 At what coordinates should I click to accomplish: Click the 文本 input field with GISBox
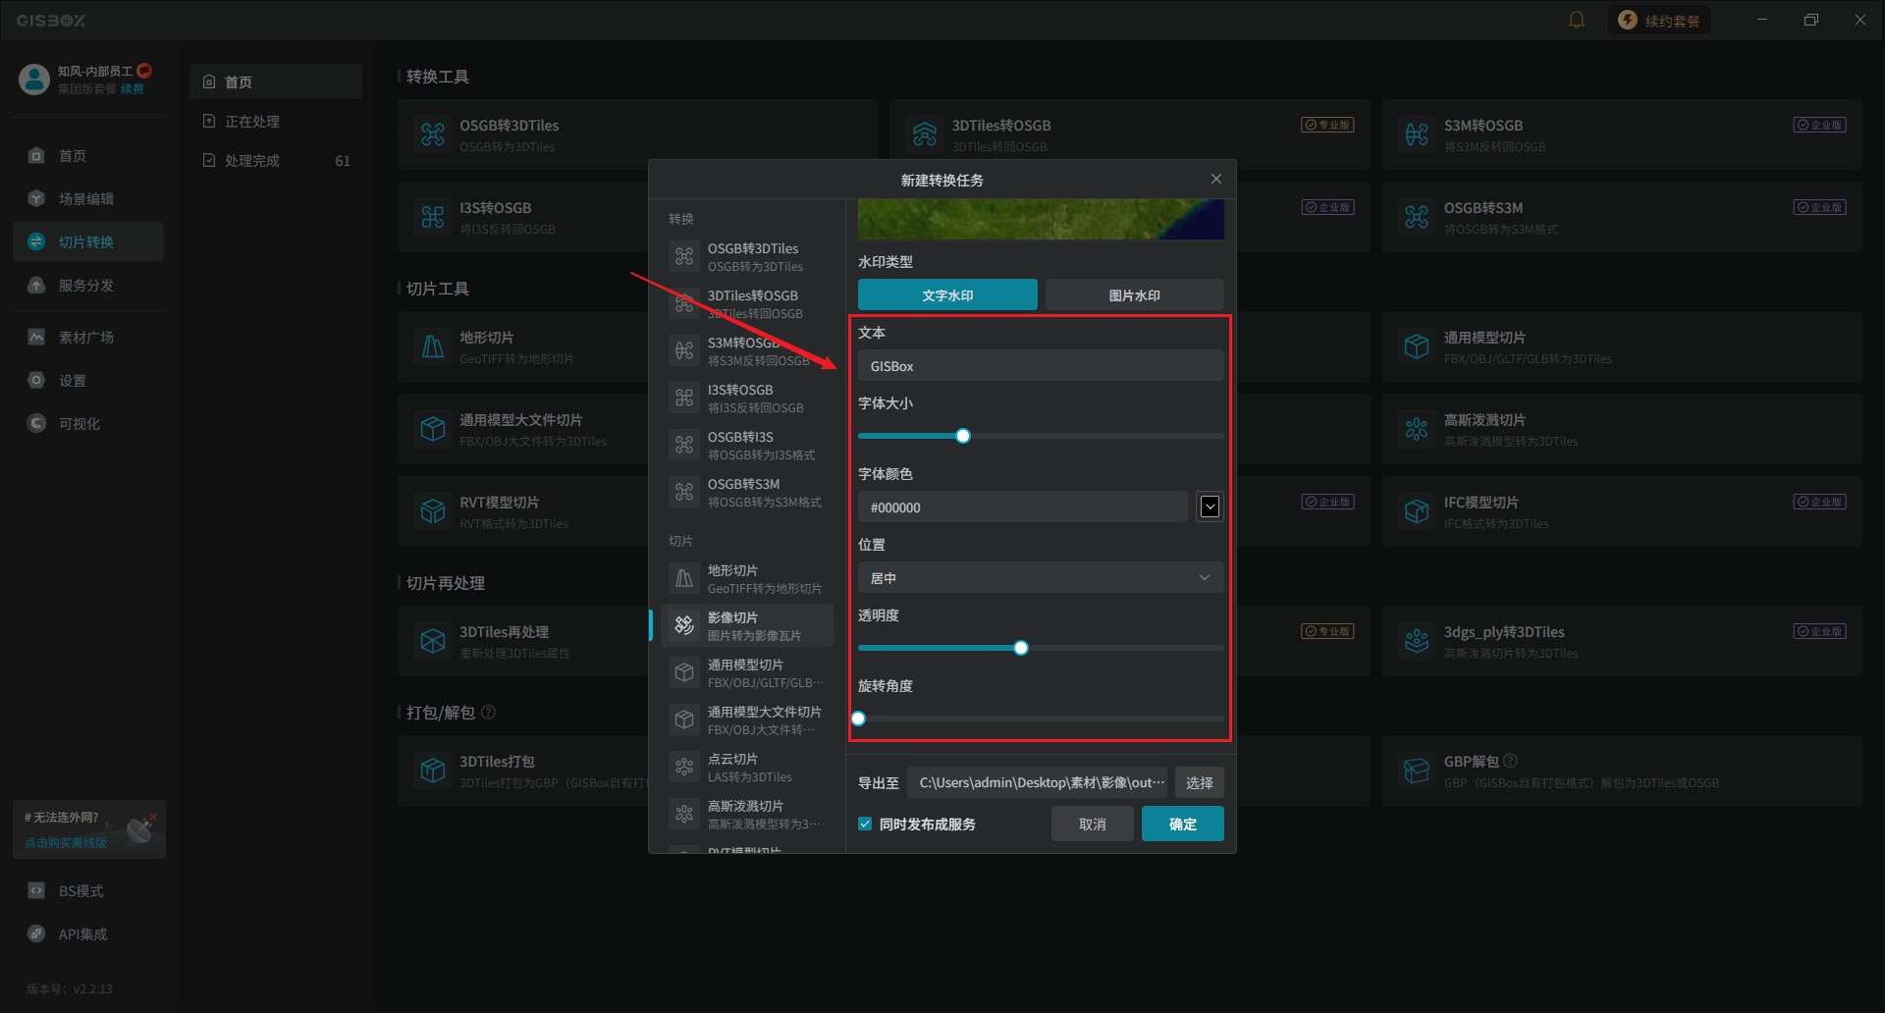point(1041,366)
